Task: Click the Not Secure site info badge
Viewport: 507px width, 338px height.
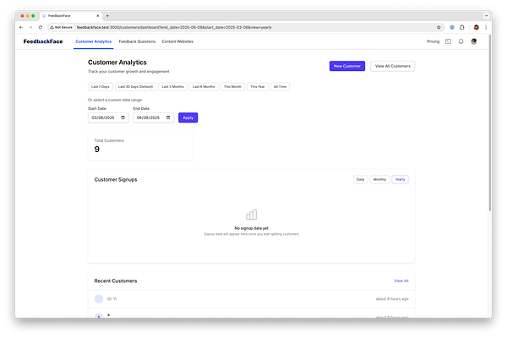Action: point(62,28)
